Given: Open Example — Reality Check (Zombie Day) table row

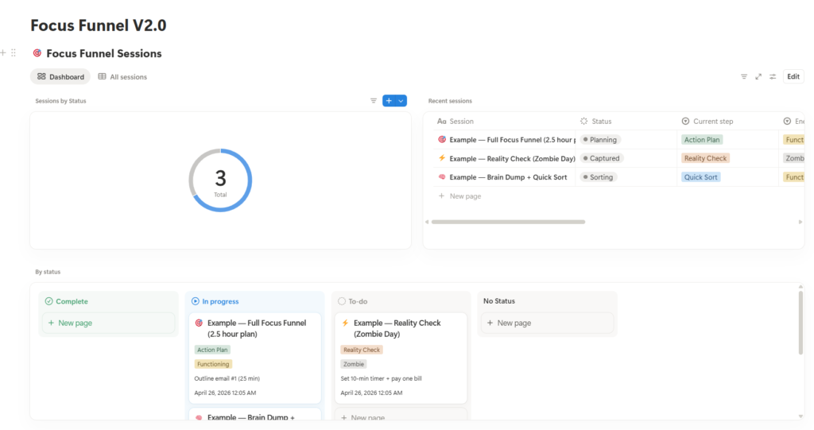Looking at the screenshot, I should (x=512, y=158).
